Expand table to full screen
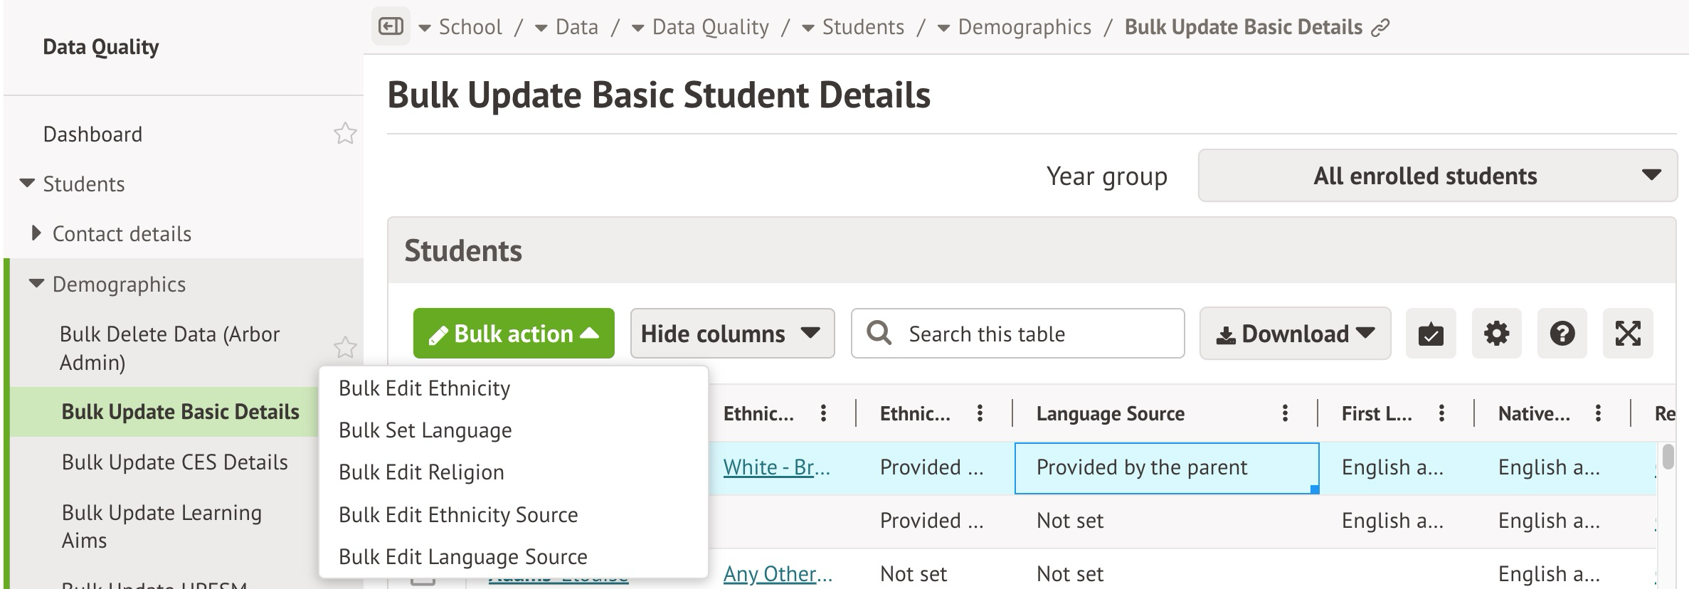 coord(1627,334)
